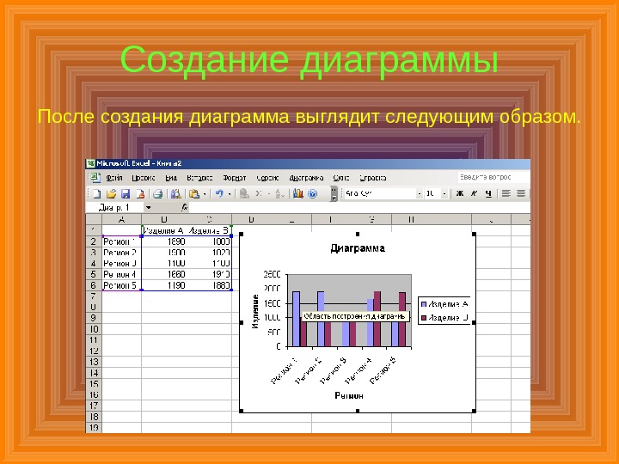Open the Name Box dropdown arrow
The width and height of the screenshot is (619, 464).
point(148,208)
